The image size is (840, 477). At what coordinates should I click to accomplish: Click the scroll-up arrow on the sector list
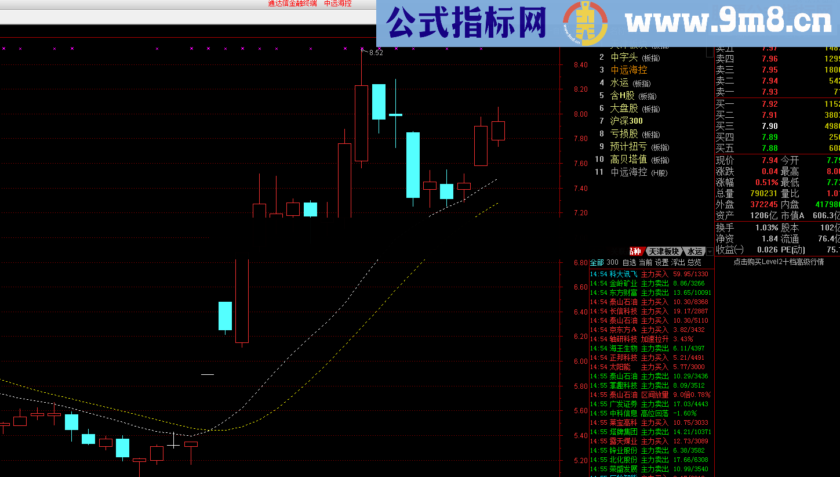point(708,53)
